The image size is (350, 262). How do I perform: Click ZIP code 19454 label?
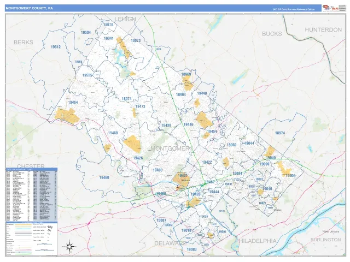click(212, 131)
